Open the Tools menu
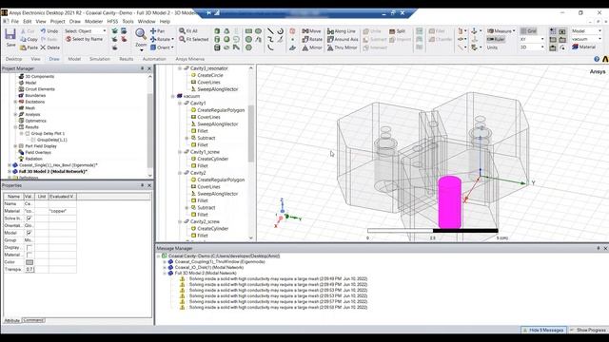This screenshot has width=609, height=342. tap(128, 21)
